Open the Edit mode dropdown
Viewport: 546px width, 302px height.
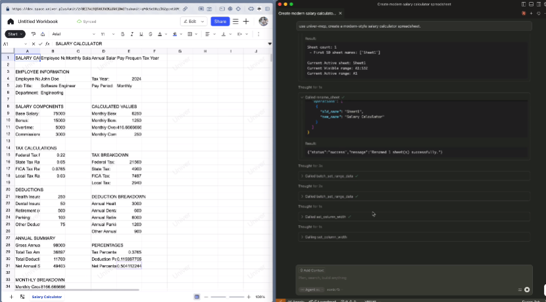coord(193,22)
